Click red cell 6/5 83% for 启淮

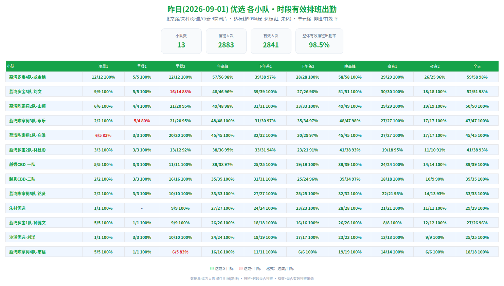tap(103, 135)
